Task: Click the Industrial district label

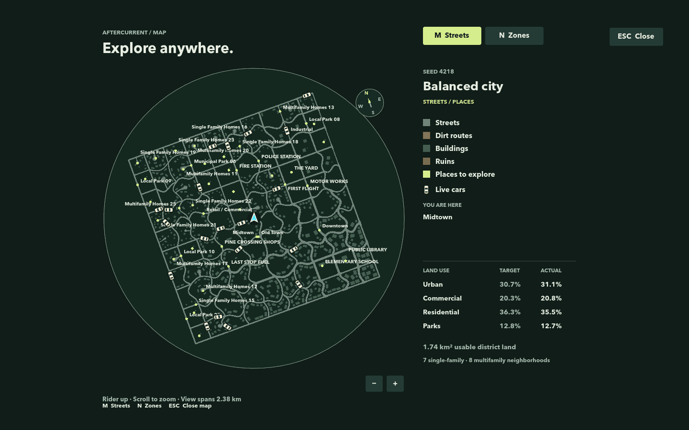Action: pos(302,129)
